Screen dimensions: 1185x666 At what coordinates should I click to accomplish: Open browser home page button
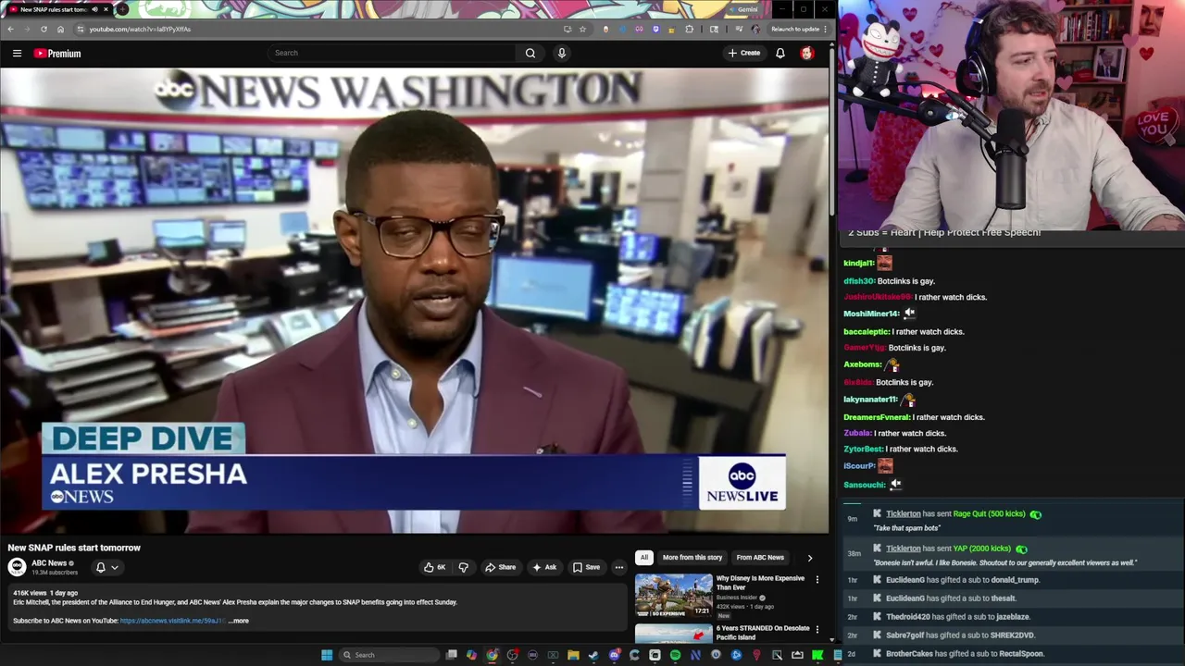click(60, 29)
